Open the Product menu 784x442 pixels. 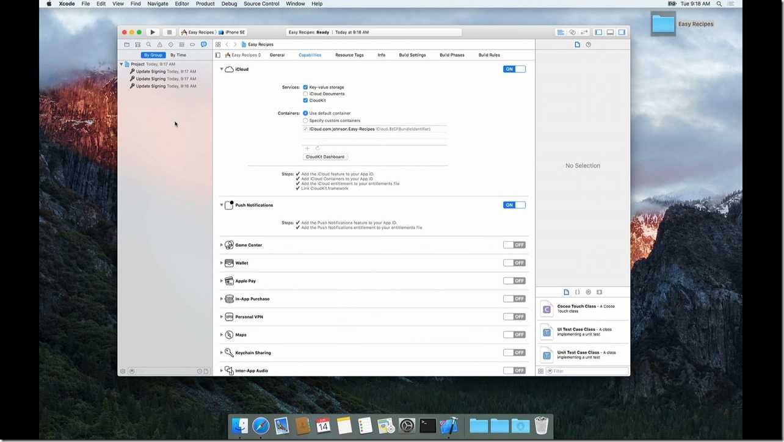205,4
